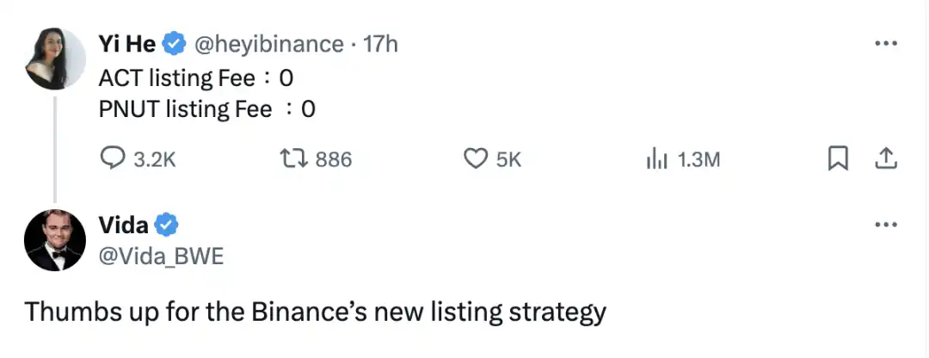
Task: Share Yi He's tweet via share icon
Action: tap(886, 158)
